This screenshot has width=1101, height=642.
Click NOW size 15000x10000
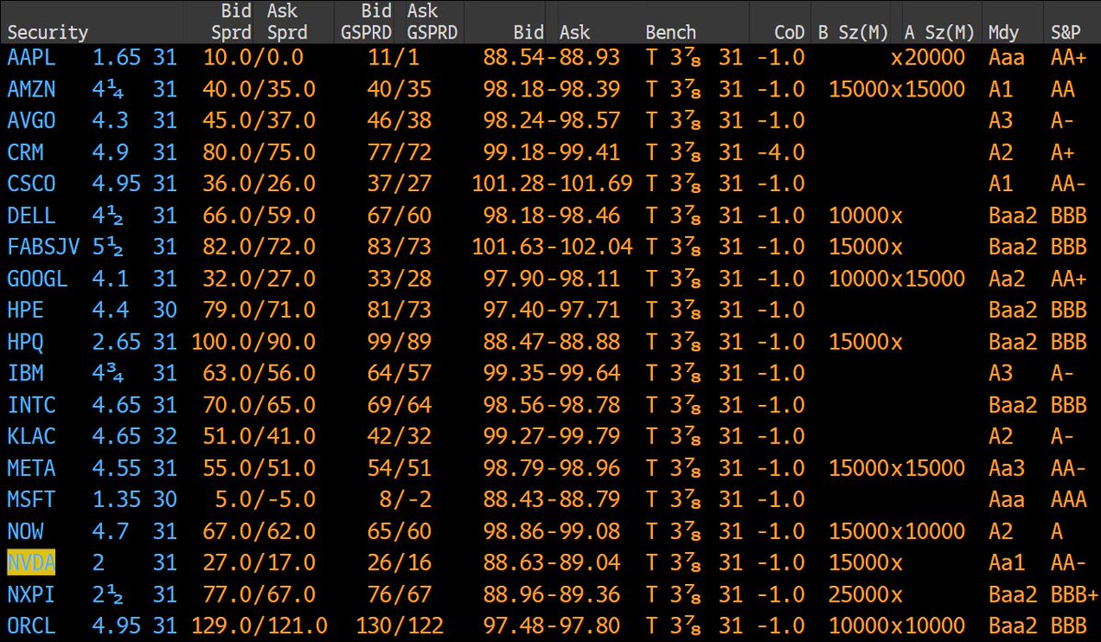[896, 531]
